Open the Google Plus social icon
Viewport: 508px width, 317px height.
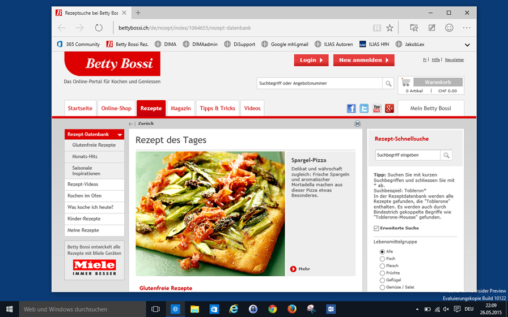click(x=389, y=109)
